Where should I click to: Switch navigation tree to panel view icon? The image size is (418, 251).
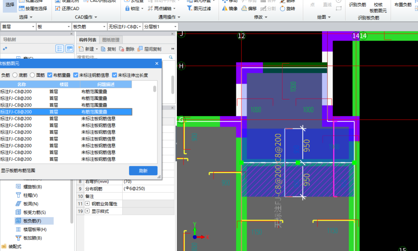69,49
